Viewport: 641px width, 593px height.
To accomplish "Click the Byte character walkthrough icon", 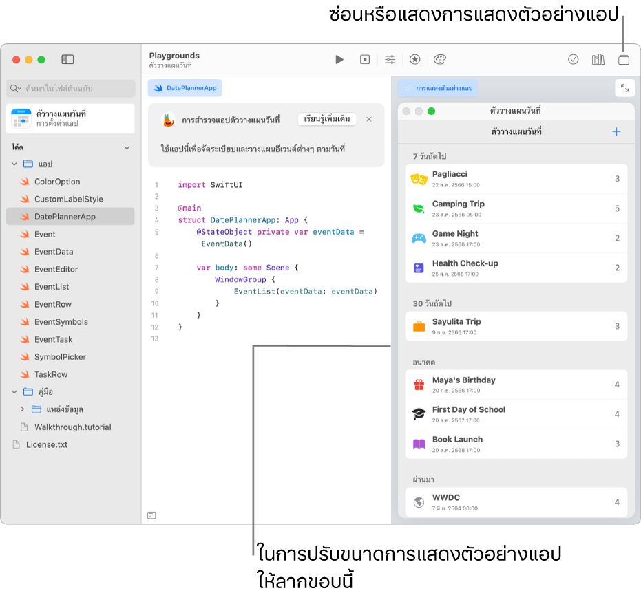I will (x=169, y=120).
